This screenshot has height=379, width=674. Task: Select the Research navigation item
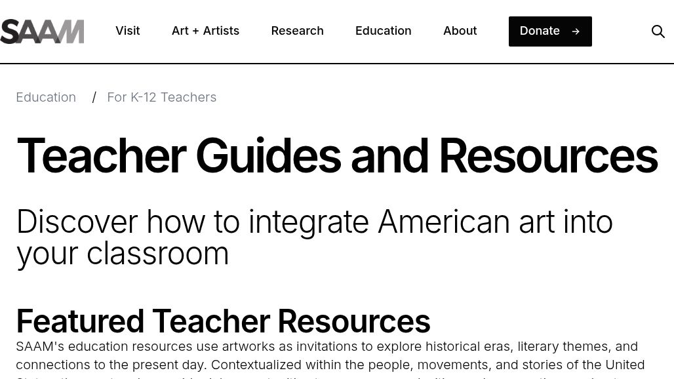click(297, 31)
